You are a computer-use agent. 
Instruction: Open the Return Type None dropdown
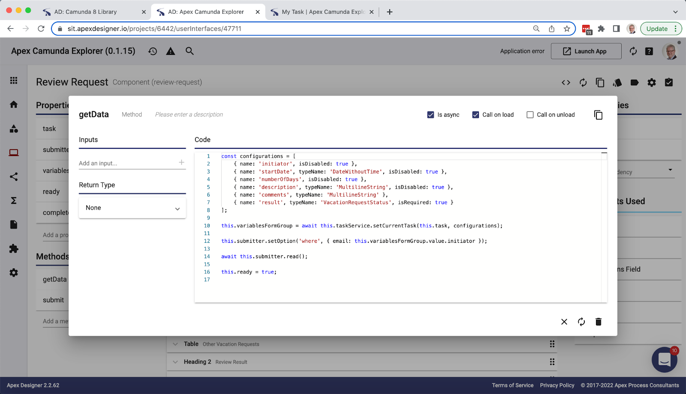coord(132,208)
